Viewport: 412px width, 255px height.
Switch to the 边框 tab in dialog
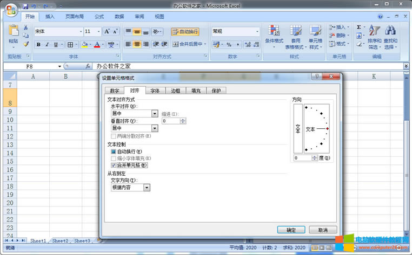coord(175,91)
